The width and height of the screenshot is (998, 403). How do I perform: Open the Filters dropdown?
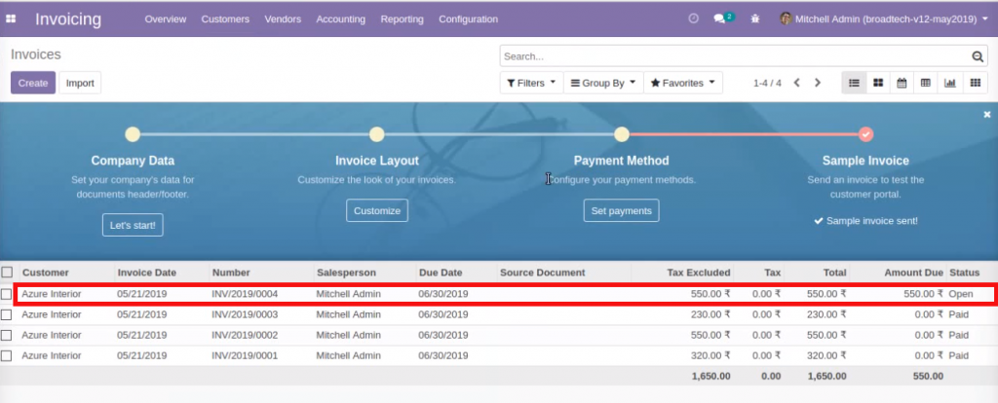click(531, 83)
